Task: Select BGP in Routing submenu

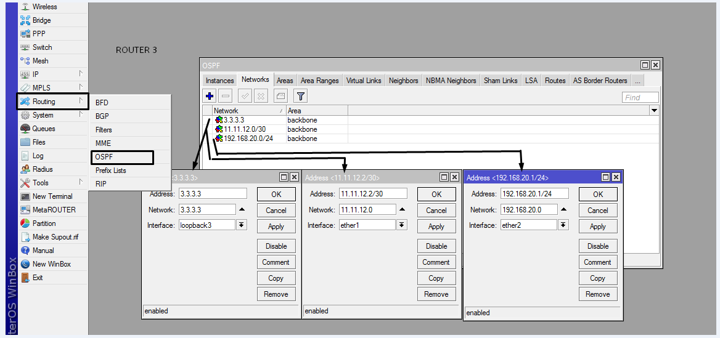Action: tap(102, 116)
